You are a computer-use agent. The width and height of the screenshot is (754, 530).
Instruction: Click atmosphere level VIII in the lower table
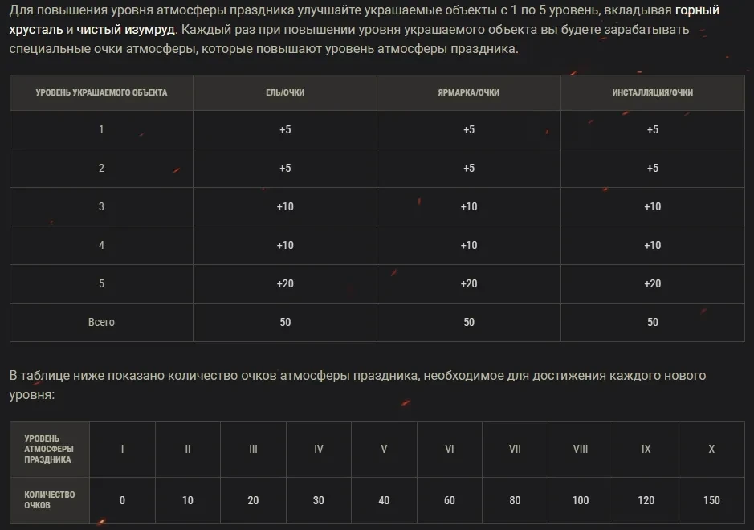tap(581, 449)
